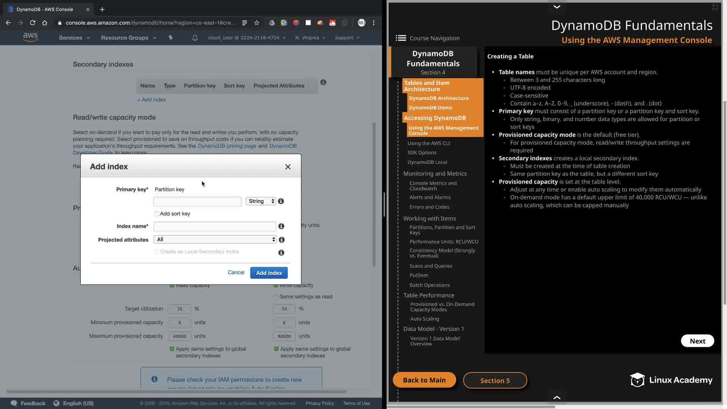Open Course Navigation hamburger menu
This screenshot has height=409, width=727.
[x=401, y=38]
